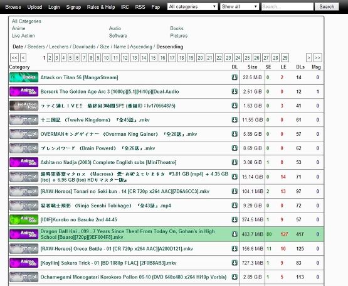
Task: Open the Upload page
Action: click(34, 7)
